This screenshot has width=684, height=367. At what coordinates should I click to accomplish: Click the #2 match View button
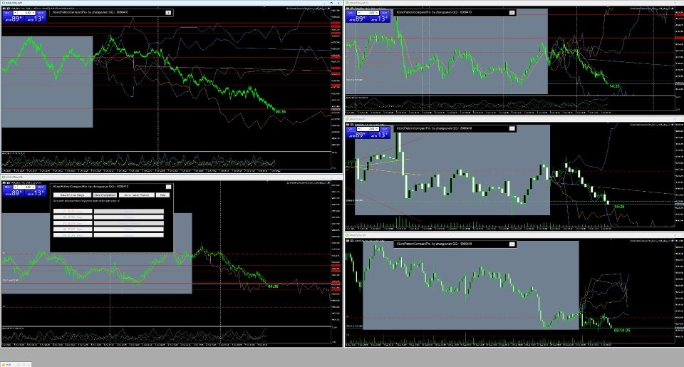73,217
